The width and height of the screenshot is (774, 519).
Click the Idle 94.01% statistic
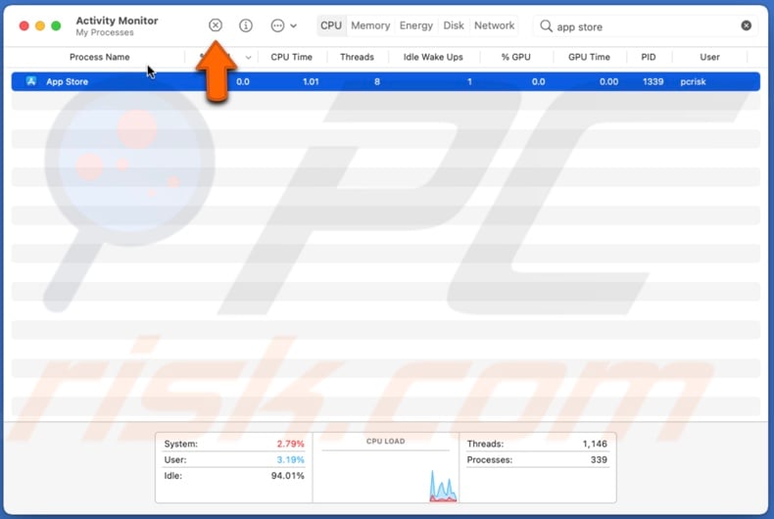click(234, 476)
